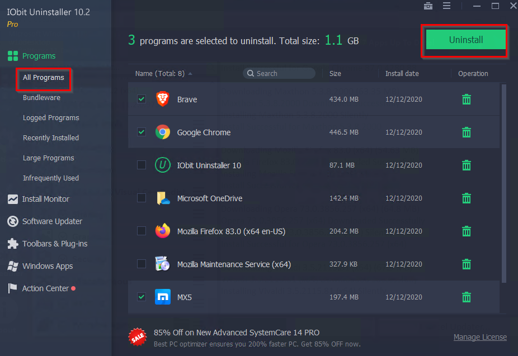Open the Bundleware category
This screenshot has width=518, height=356.
(41, 98)
